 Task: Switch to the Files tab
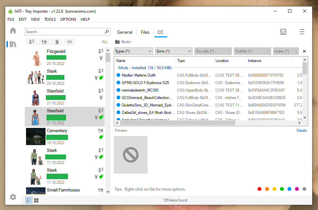coord(145,32)
